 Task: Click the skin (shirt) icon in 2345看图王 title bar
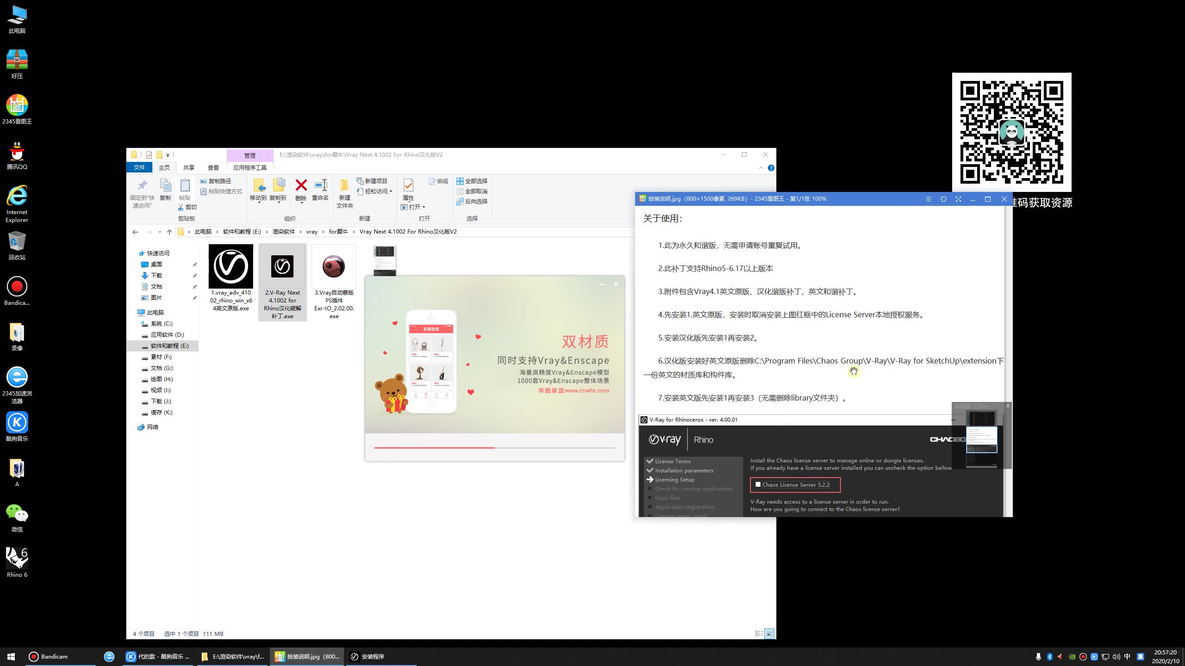(943, 199)
